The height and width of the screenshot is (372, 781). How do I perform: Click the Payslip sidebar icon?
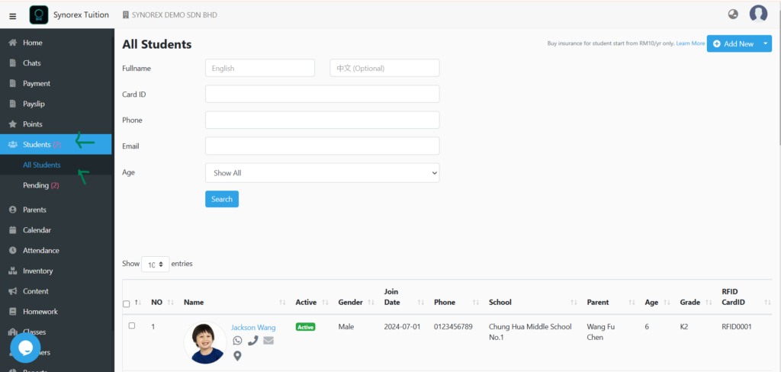tap(13, 104)
